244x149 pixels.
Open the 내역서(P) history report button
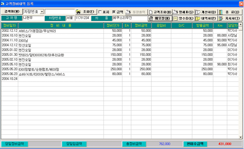click(206, 18)
